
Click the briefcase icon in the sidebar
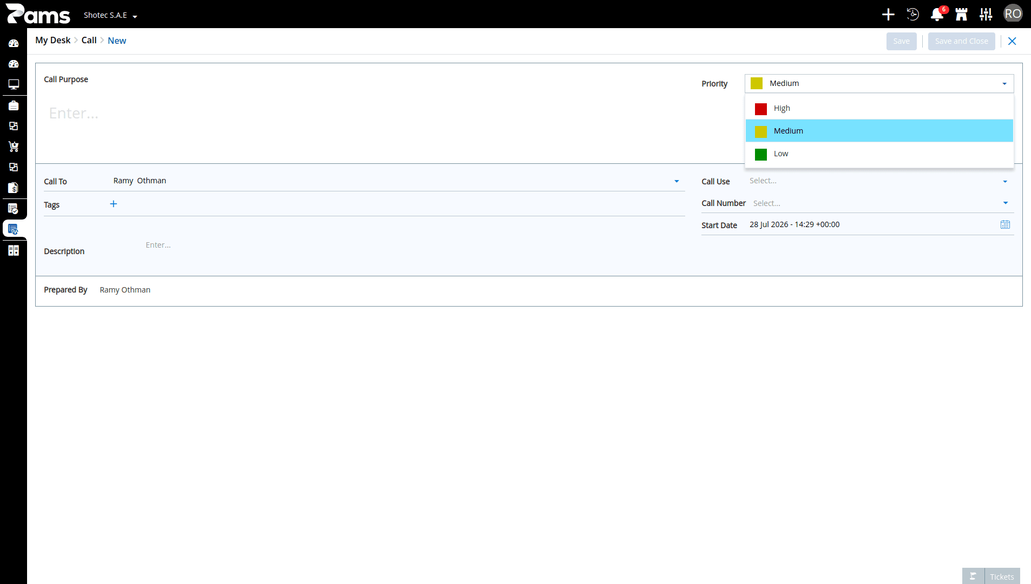14,105
